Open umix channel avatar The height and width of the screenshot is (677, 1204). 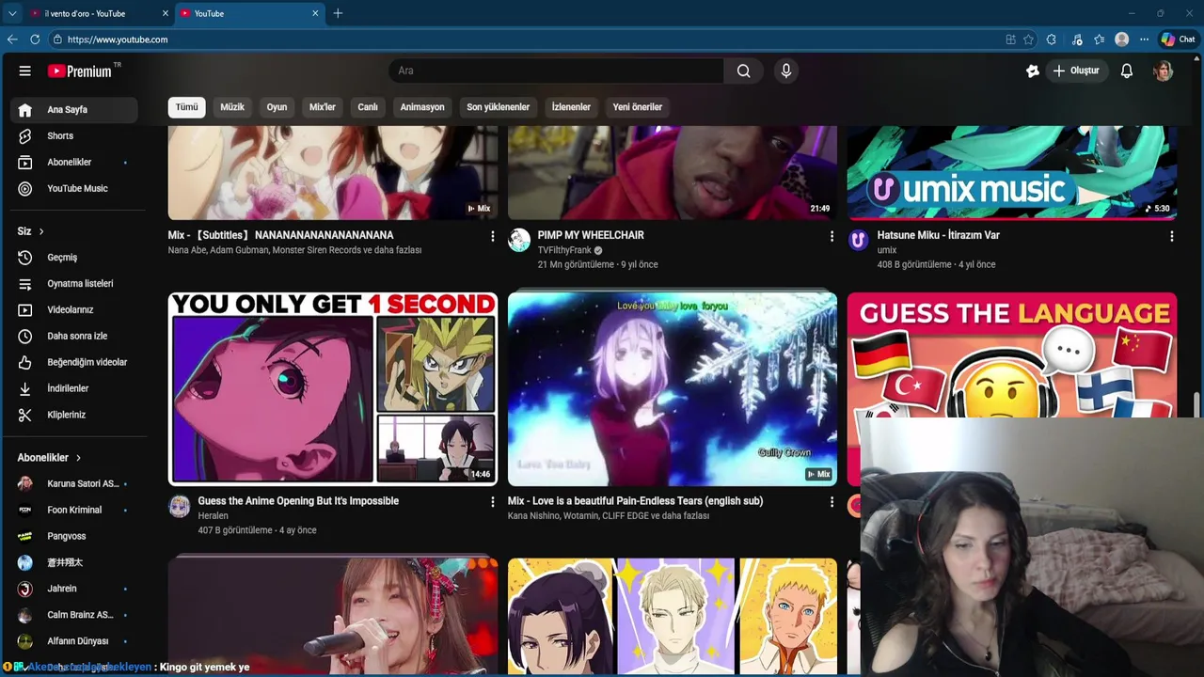coord(858,241)
